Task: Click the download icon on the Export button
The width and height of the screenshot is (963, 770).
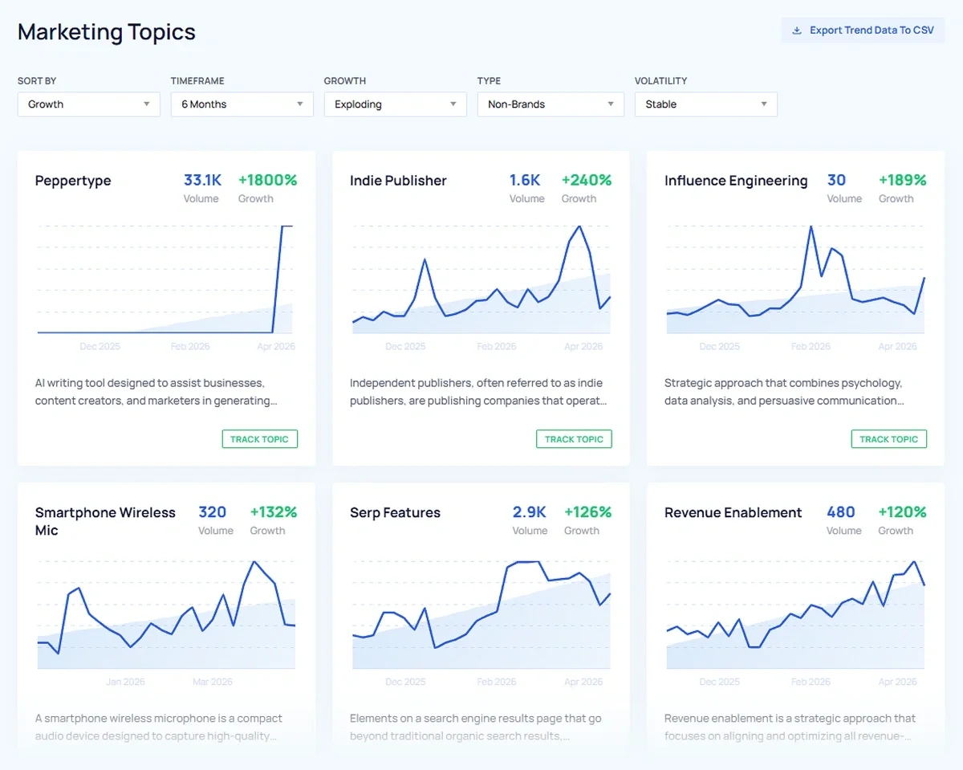Action: pos(796,30)
